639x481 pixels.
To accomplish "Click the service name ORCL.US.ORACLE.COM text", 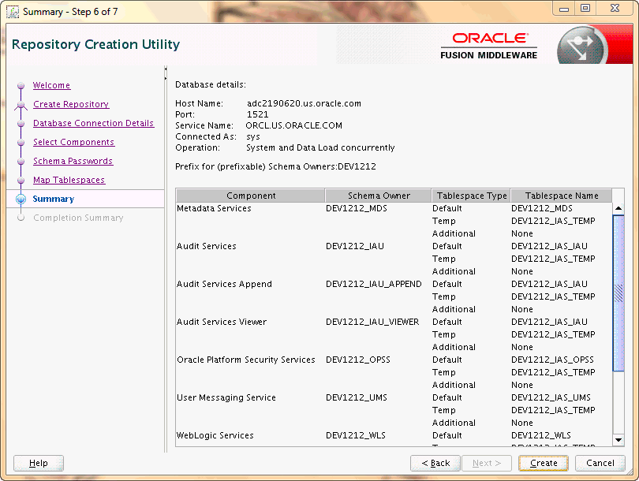I will pos(293,125).
